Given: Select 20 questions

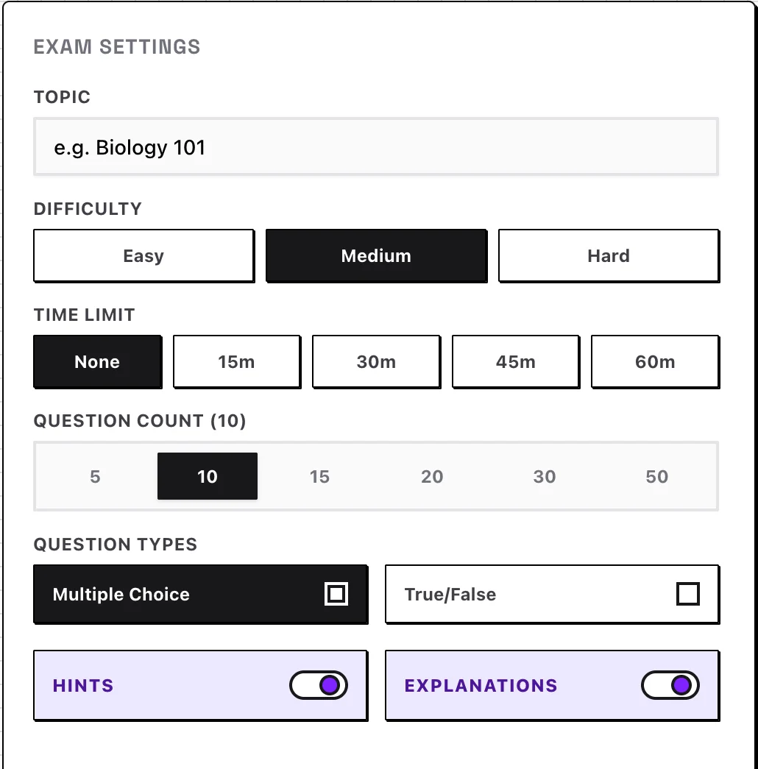Looking at the screenshot, I should [x=432, y=476].
